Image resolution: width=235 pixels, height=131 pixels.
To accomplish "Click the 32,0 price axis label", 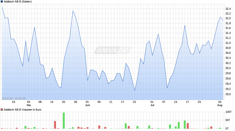I will (228, 18).
